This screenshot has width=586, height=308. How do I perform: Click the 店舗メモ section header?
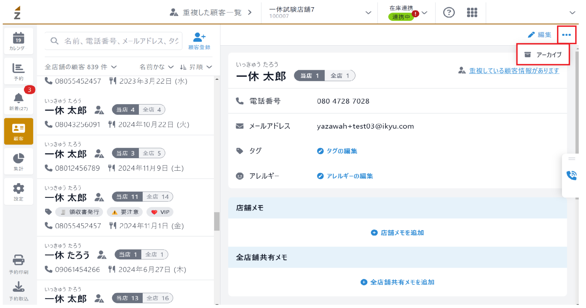tap(398, 208)
